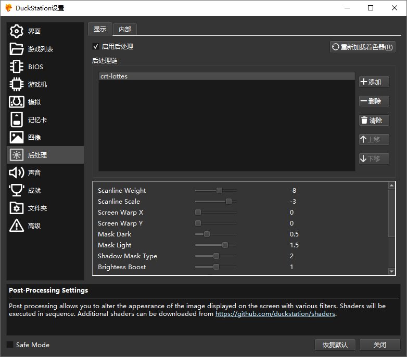
Task: Open the 文件夹 folders settings icon
Action: [17, 208]
